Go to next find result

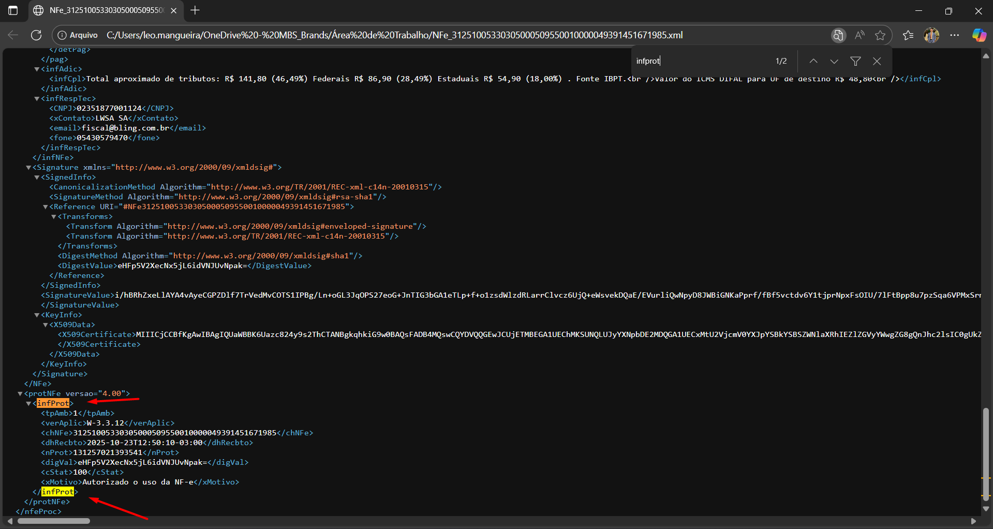coord(834,61)
